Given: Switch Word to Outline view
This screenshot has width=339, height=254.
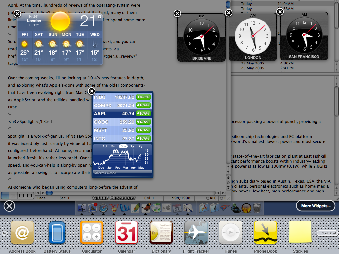Looking at the screenshot, I should [13, 195].
